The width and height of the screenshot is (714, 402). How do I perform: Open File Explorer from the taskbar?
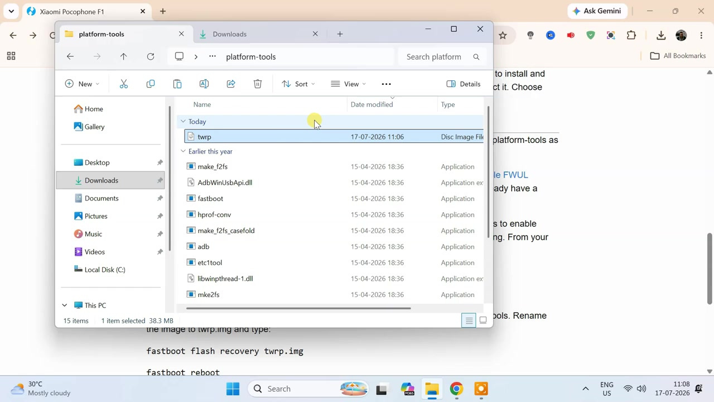[432, 389]
